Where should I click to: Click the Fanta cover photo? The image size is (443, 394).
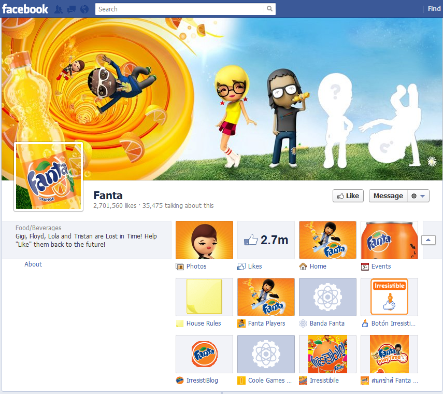[222, 98]
